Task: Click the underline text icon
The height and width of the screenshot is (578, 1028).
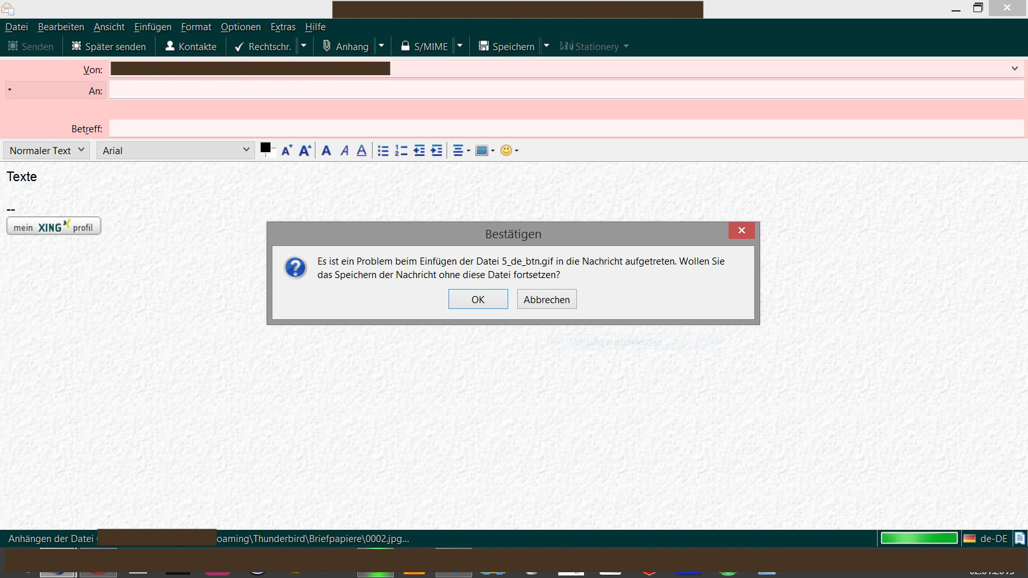Action: tap(362, 150)
